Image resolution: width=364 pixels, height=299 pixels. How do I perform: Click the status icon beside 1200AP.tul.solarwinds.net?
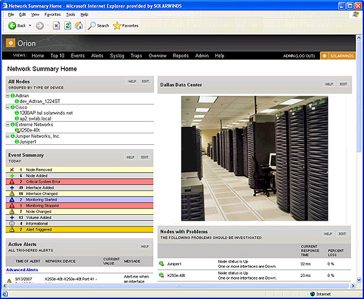17,113
